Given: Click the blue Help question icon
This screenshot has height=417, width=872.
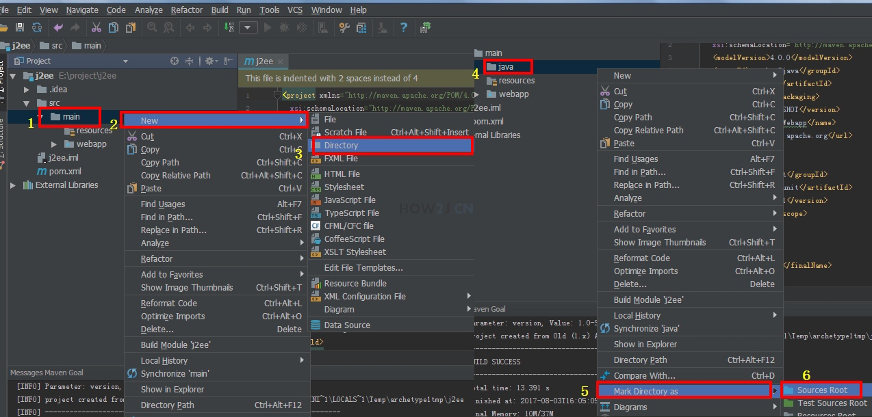Looking at the screenshot, I should [404, 27].
